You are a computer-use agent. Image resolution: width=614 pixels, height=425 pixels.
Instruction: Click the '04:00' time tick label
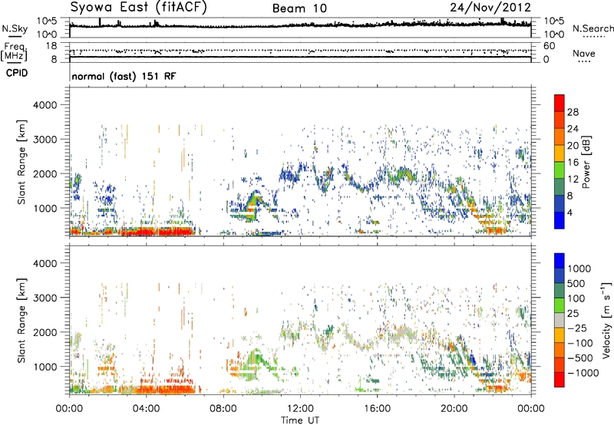coord(147,409)
